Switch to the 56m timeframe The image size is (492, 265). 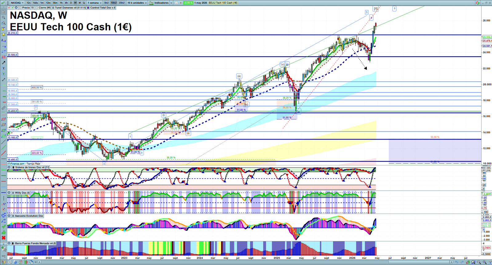(55, 3)
